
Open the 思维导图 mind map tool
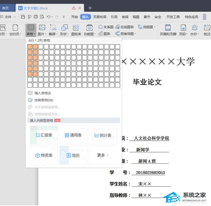click(x=126, y=34)
